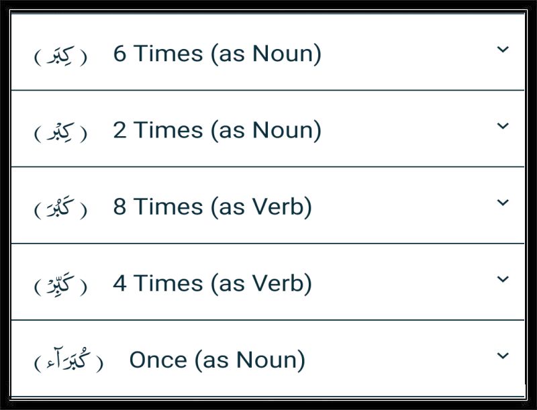Tap the Arabic word كَبُرَ beside 8 Times
Screen dimensions: 537x410
pyautogui.click(x=60, y=207)
